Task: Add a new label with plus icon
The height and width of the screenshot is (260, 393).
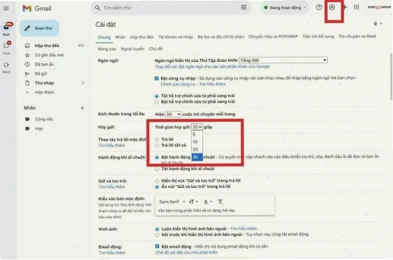Action: click(x=82, y=108)
